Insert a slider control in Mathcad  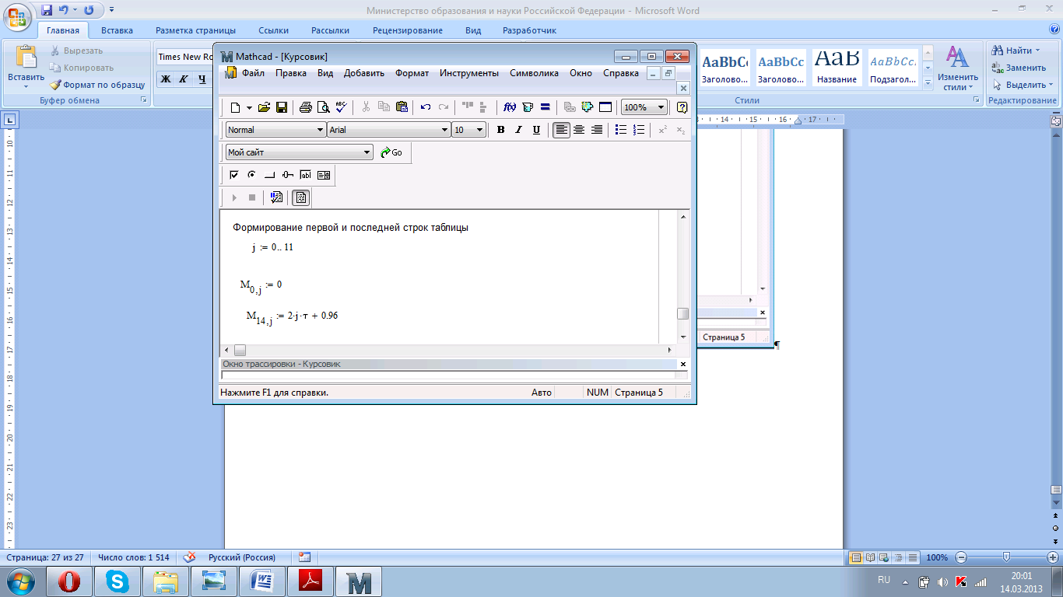point(288,175)
